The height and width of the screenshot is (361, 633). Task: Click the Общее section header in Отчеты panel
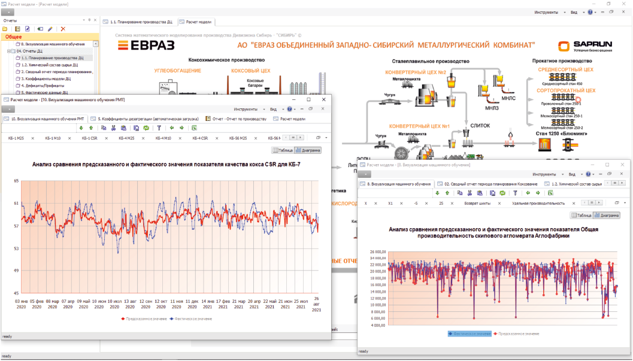(50, 37)
